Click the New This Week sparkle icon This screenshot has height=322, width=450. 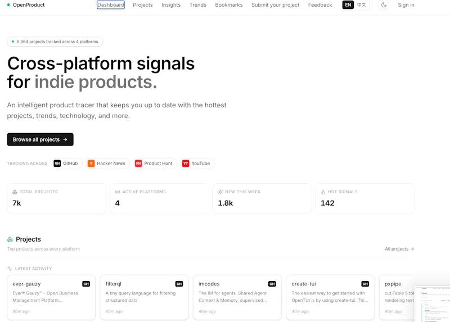220,192
